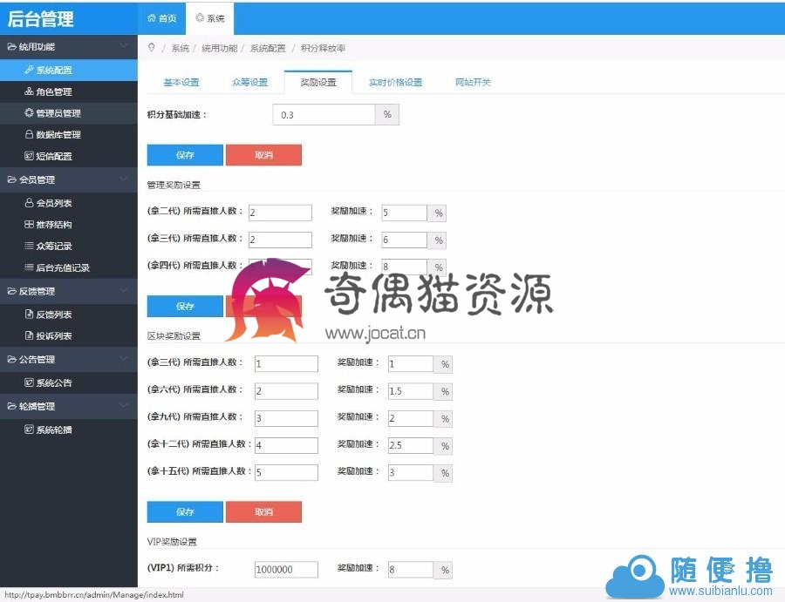Click the folder icon beside 轮播管理
This screenshot has height=602, width=785.
pyautogui.click(x=11, y=406)
